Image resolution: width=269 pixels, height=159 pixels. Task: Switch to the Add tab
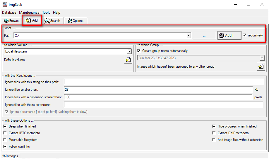coord(32,20)
